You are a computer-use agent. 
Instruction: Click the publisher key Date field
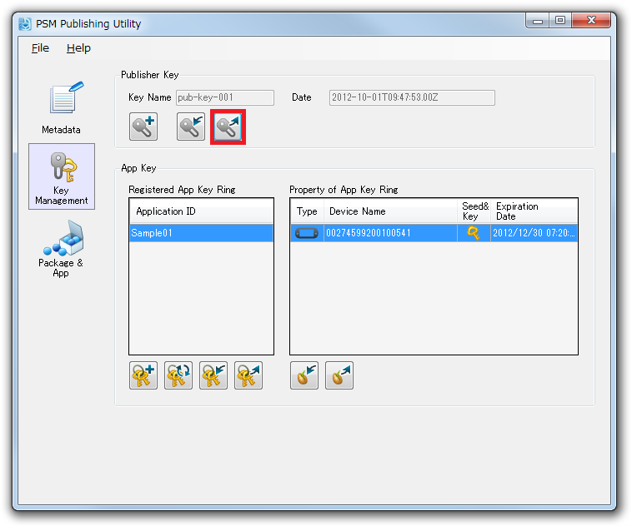pos(412,97)
